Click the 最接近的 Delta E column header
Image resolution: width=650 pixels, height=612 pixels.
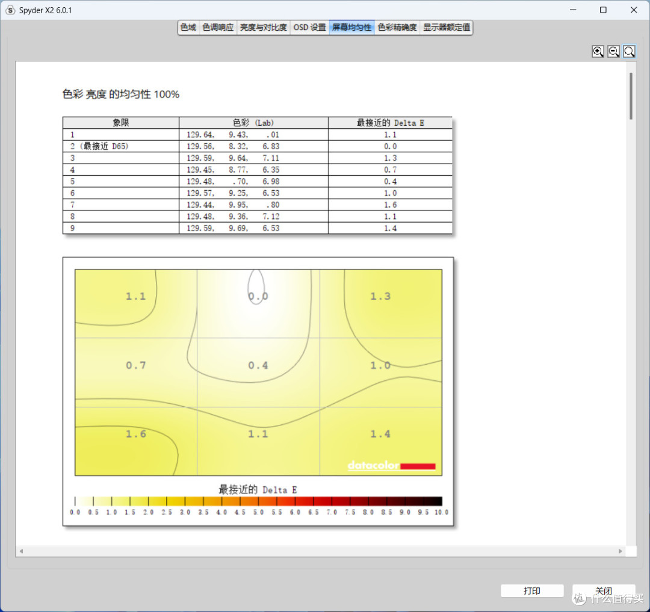(390, 123)
